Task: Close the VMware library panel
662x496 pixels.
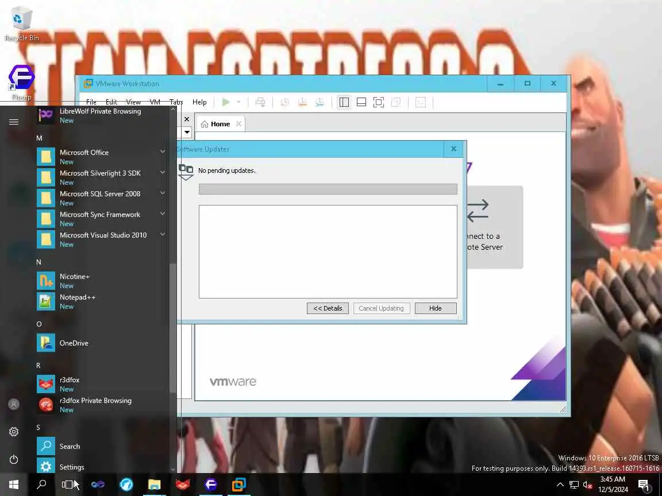Action: pyautogui.click(x=187, y=119)
